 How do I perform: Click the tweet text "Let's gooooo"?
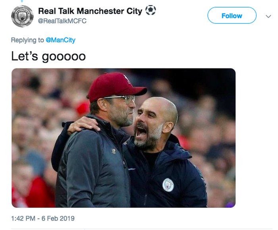48,56
